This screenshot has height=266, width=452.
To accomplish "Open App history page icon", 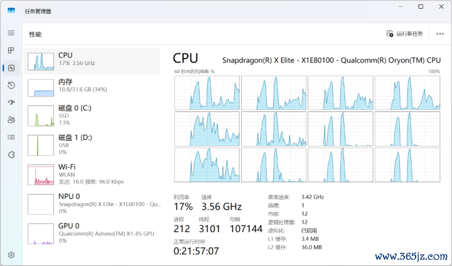I will coord(11,85).
